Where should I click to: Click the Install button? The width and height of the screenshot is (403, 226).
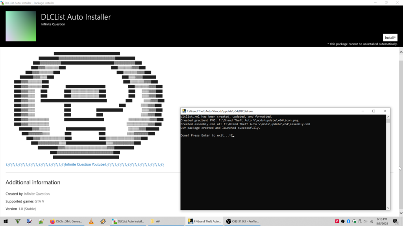[390, 38]
